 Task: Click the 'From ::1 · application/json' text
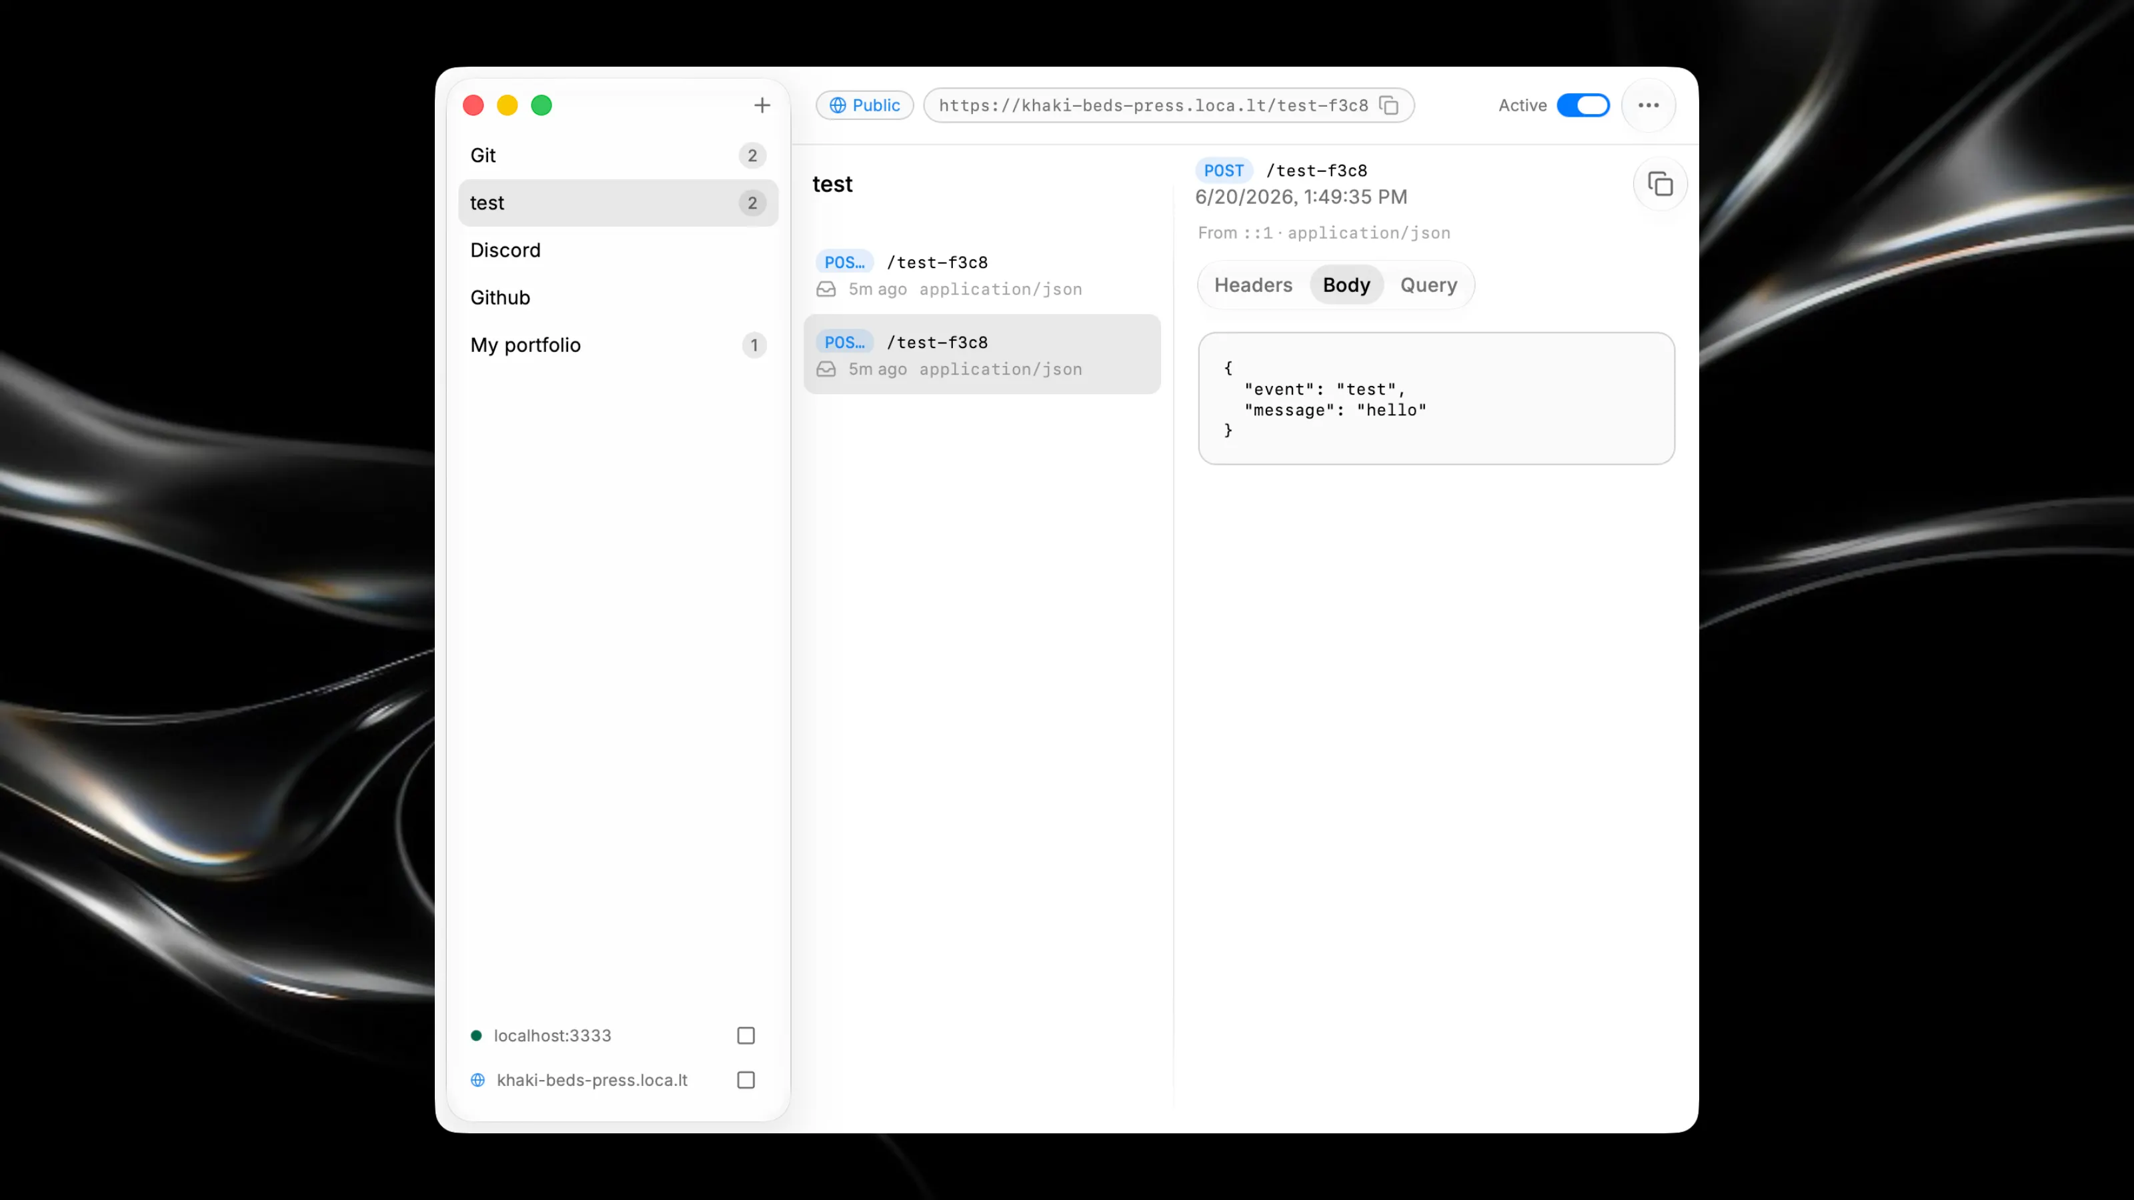(1324, 233)
